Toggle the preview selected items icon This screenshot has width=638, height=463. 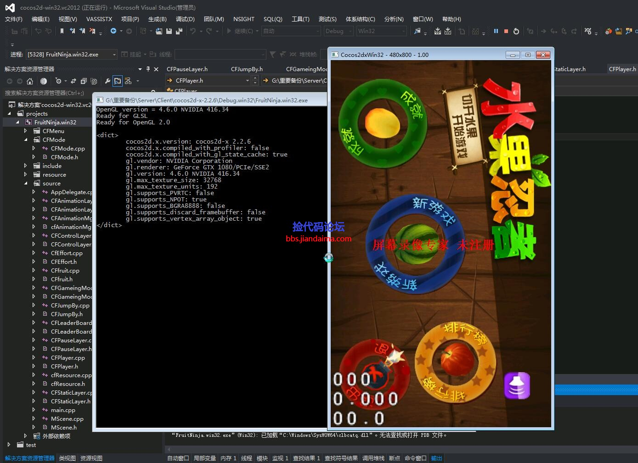(118, 81)
